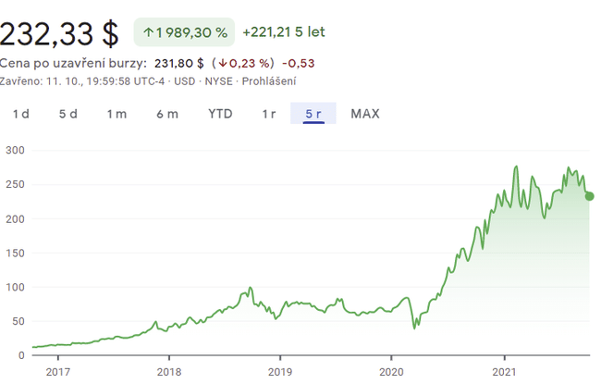Image resolution: width=601 pixels, height=384 pixels.
Task: Select the 6 m time range
Action: coord(167,114)
